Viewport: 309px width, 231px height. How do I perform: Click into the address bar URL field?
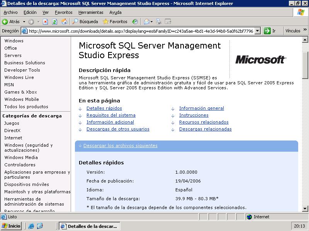tap(141, 31)
